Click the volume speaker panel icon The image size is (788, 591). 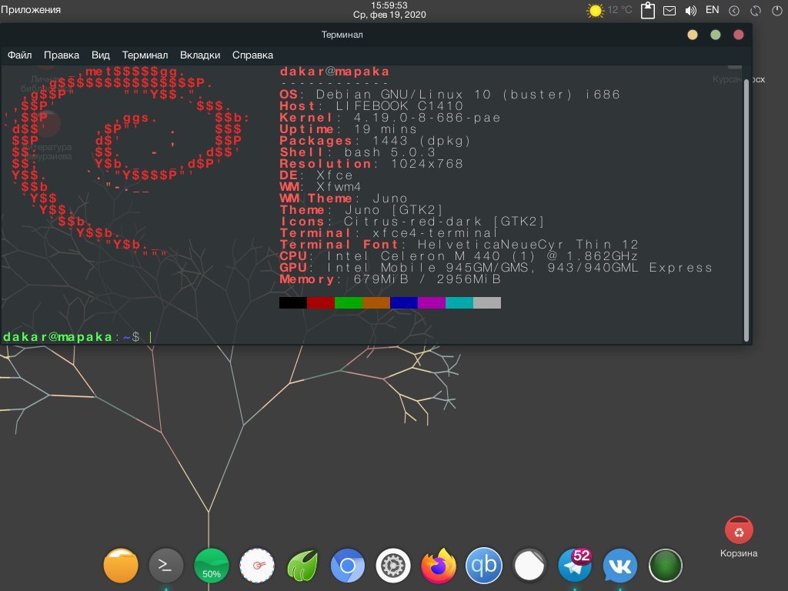pyautogui.click(x=691, y=11)
